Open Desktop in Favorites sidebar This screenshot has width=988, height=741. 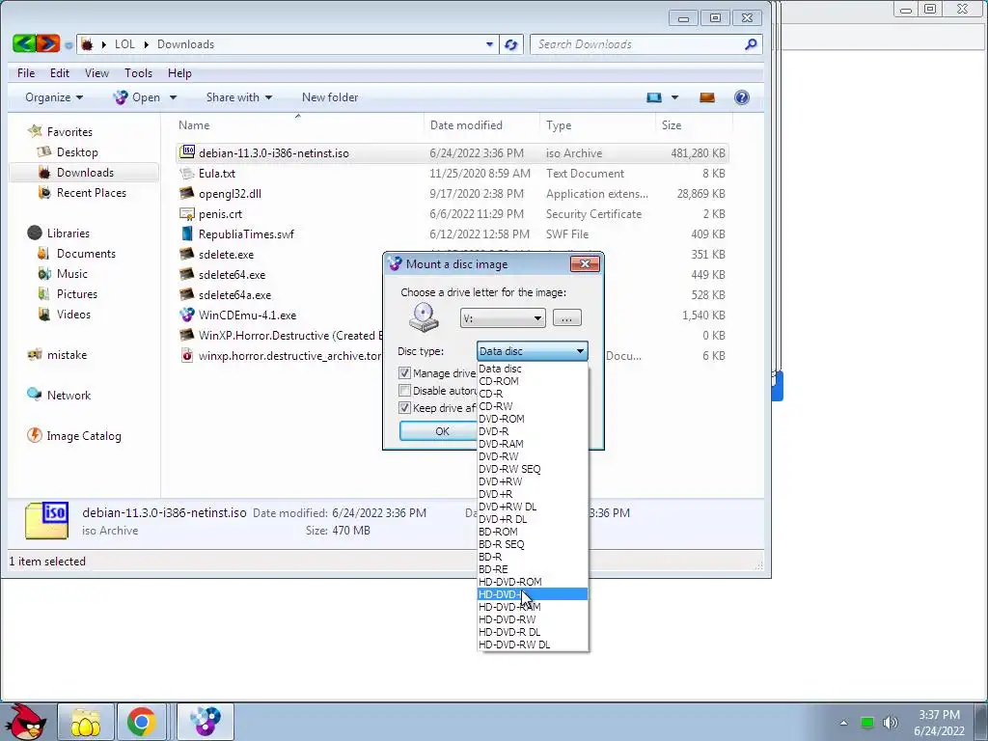[x=77, y=151]
